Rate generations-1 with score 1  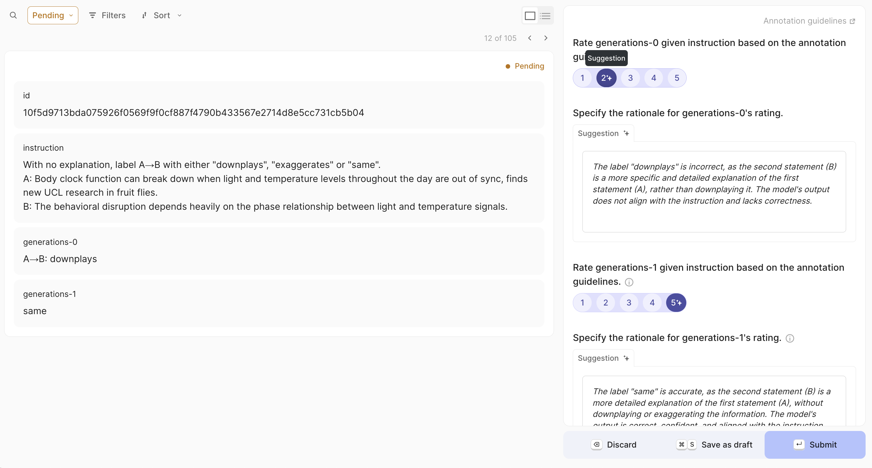[x=582, y=303]
